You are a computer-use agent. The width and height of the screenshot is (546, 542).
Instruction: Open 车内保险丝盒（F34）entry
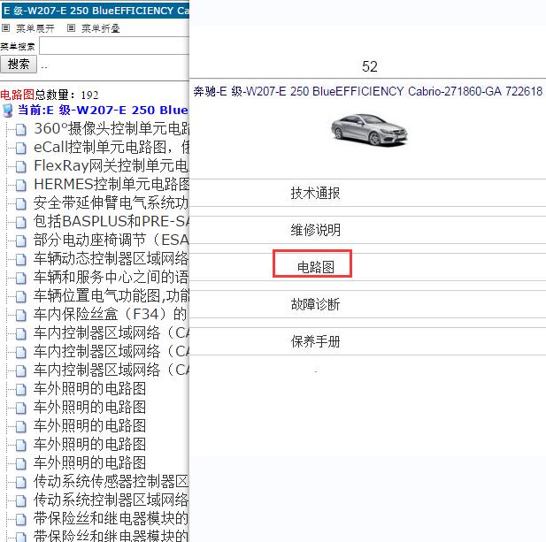[x=111, y=314]
